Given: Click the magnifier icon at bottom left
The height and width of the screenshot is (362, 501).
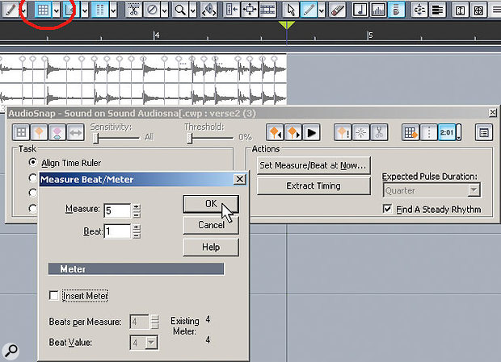Looking at the screenshot, I should point(11,351).
